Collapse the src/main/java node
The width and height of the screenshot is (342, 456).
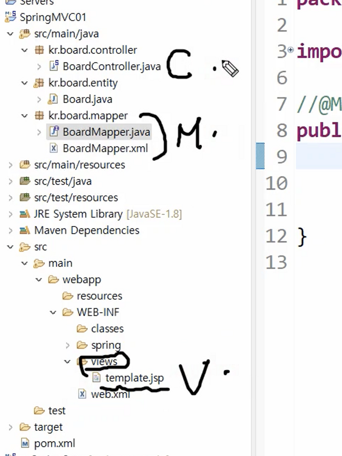[x=10, y=34]
